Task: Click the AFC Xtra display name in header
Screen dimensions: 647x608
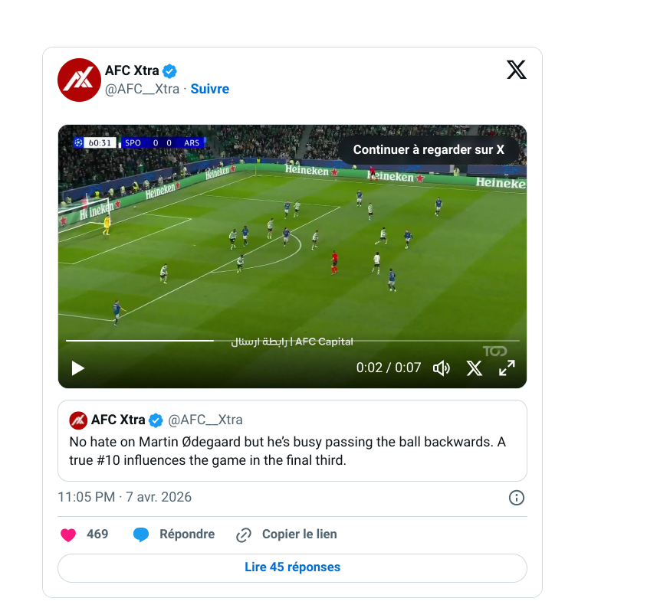Action: point(132,71)
